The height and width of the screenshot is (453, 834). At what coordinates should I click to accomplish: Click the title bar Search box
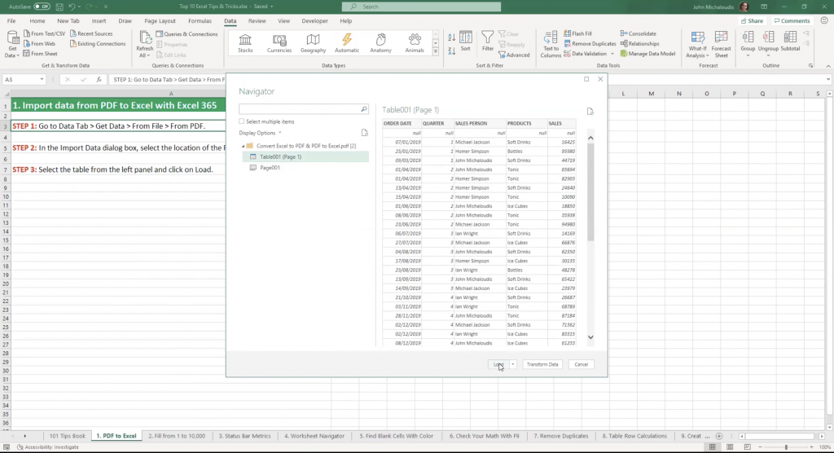(421, 7)
